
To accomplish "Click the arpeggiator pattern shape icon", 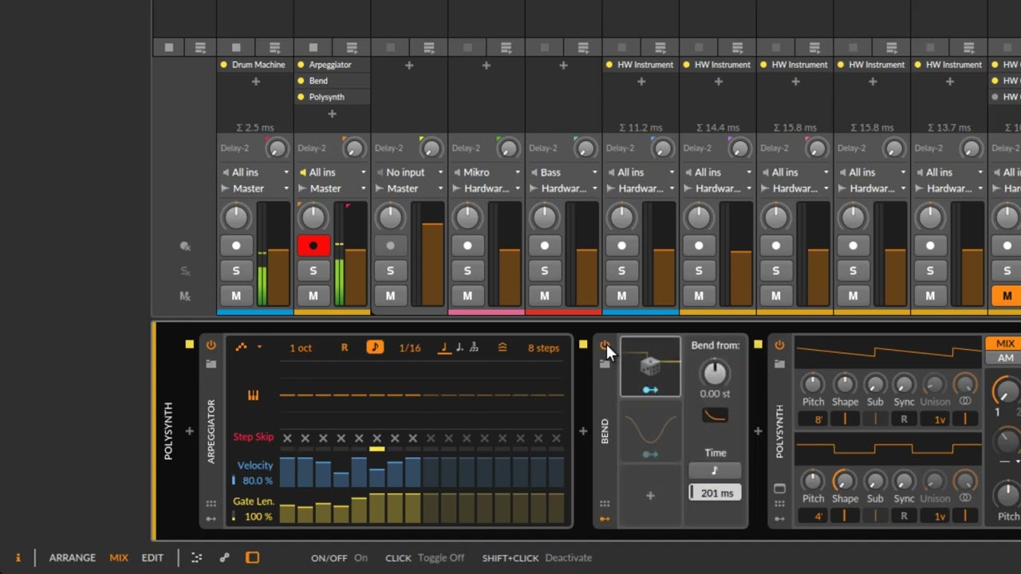I will [x=241, y=347].
